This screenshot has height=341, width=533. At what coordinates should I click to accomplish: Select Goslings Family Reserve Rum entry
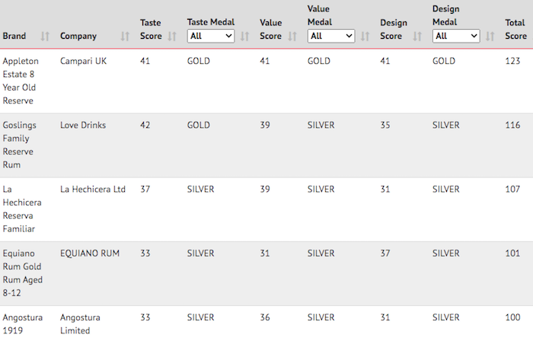pos(266,145)
